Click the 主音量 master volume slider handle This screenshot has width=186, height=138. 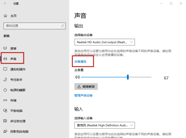click(x=128, y=77)
